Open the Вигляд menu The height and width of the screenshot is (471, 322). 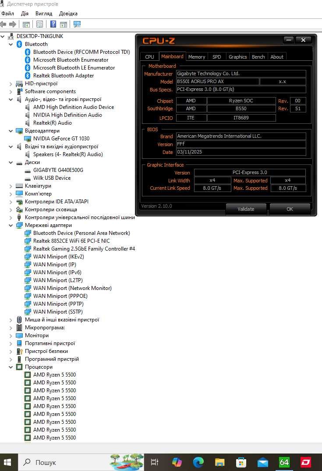44,14
